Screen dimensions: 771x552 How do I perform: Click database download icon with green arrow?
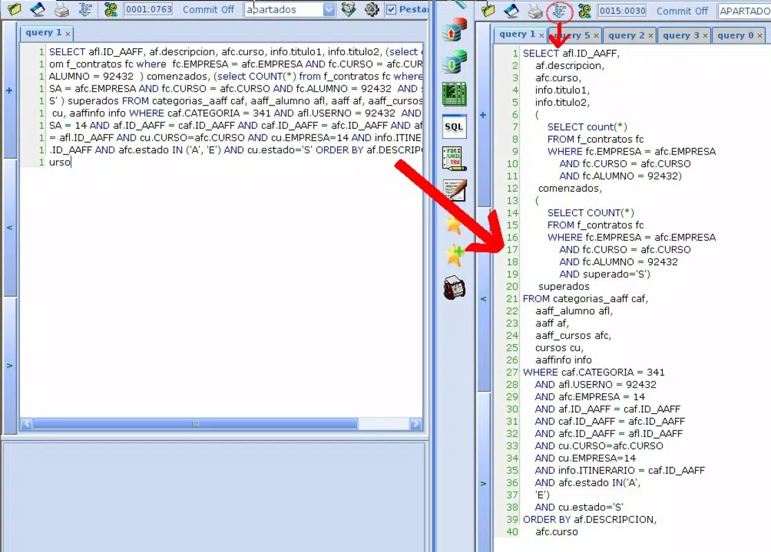[455, 62]
